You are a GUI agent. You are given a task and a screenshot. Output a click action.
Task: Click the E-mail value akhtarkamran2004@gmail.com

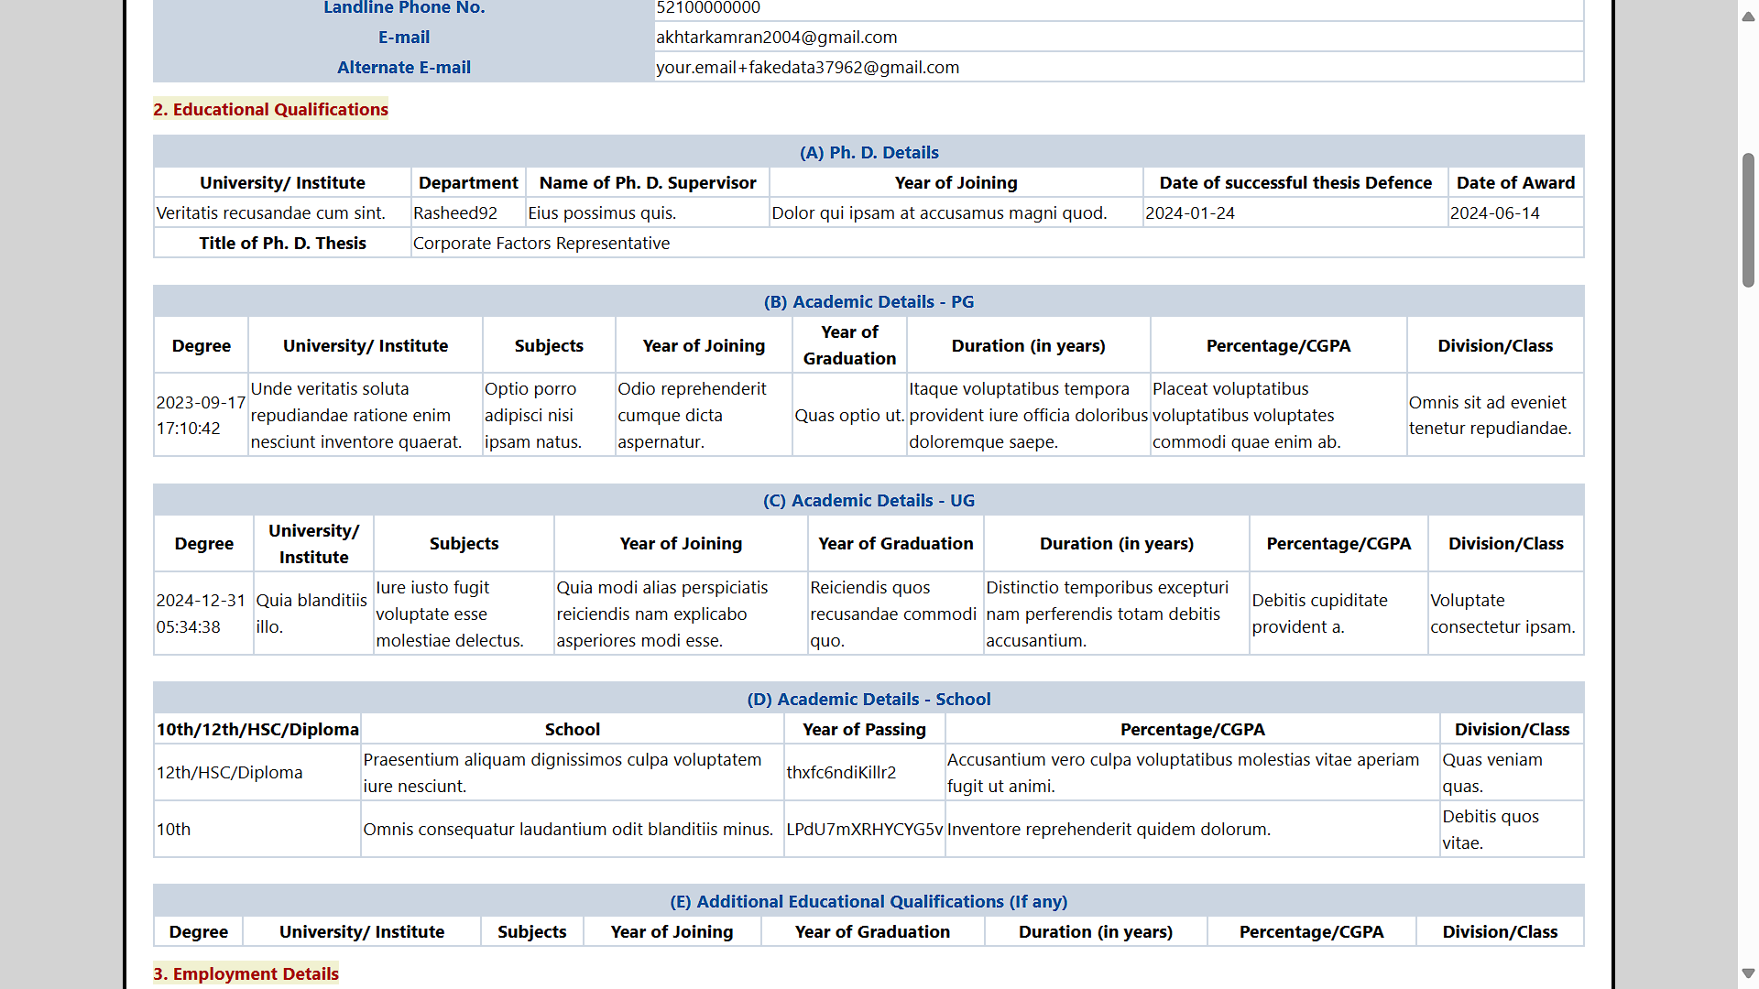pyautogui.click(x=776, y=37)
